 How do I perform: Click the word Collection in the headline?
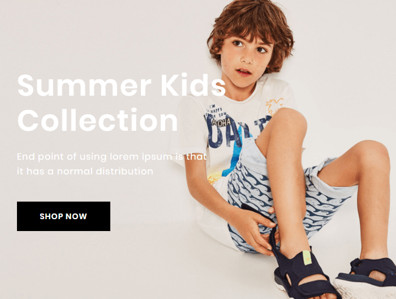pyautogui.click(x=97, y=120)
